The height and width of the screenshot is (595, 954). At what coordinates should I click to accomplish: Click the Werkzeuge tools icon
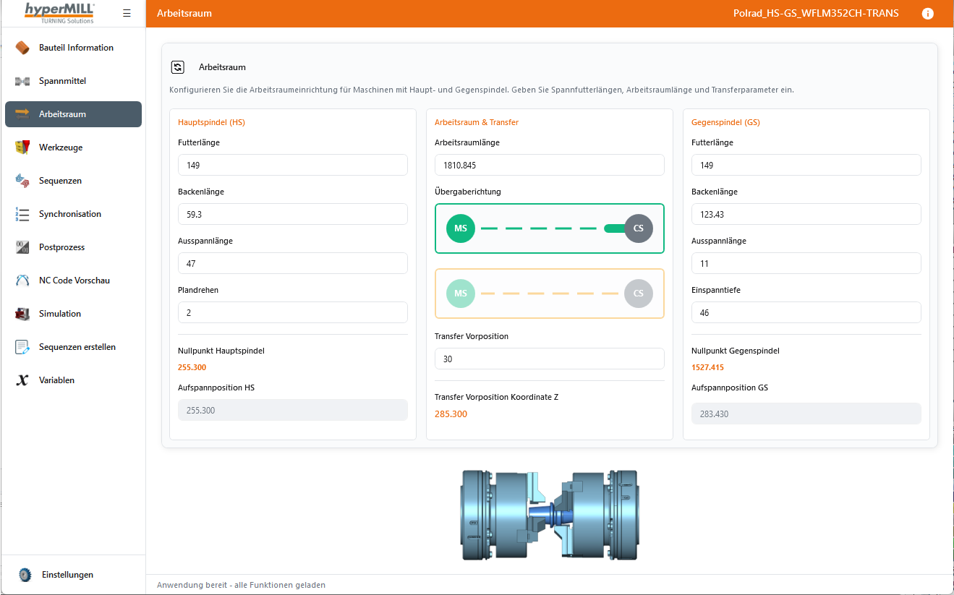tap(22, 147)
